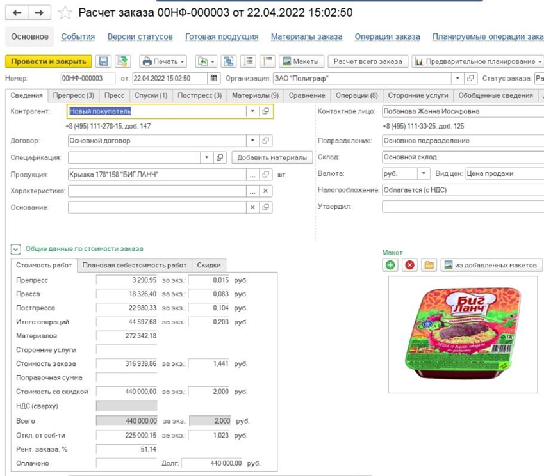The height and width of the screenshot is (476, 544).
Task: Switch to the Постпресс (3) tab
Action: (x=199, y=95)
